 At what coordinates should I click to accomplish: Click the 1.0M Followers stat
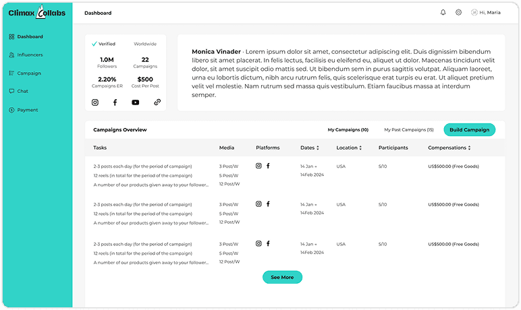[x=107, y=63]
